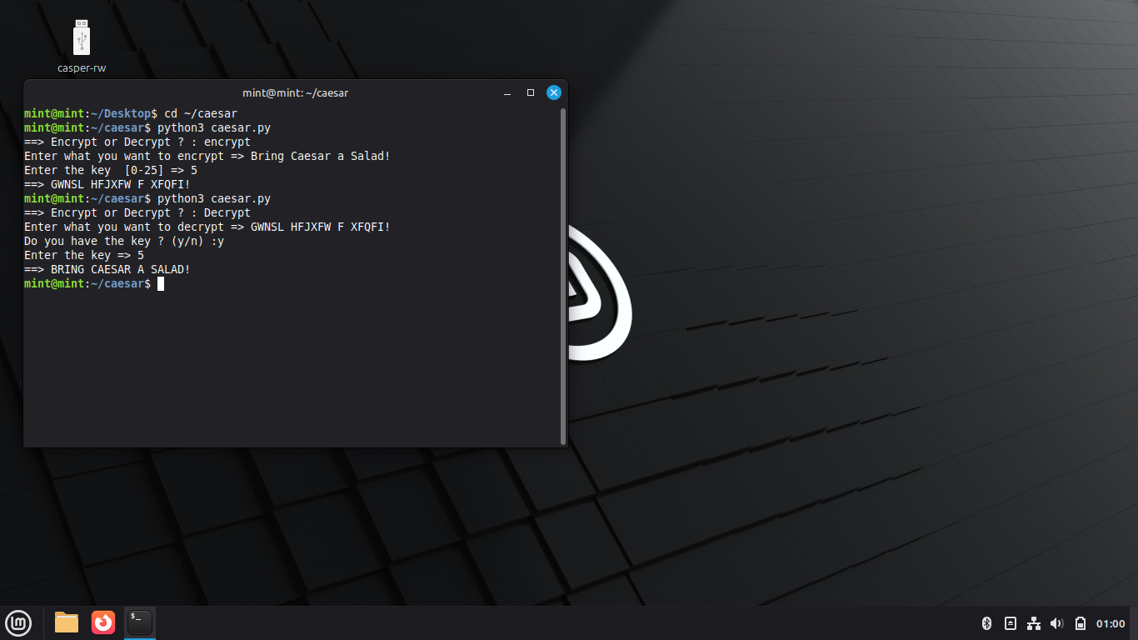Screen dimensions: 1138x640
Task: Click the Terminal button in the taskbar
Action: coord(140,622)
